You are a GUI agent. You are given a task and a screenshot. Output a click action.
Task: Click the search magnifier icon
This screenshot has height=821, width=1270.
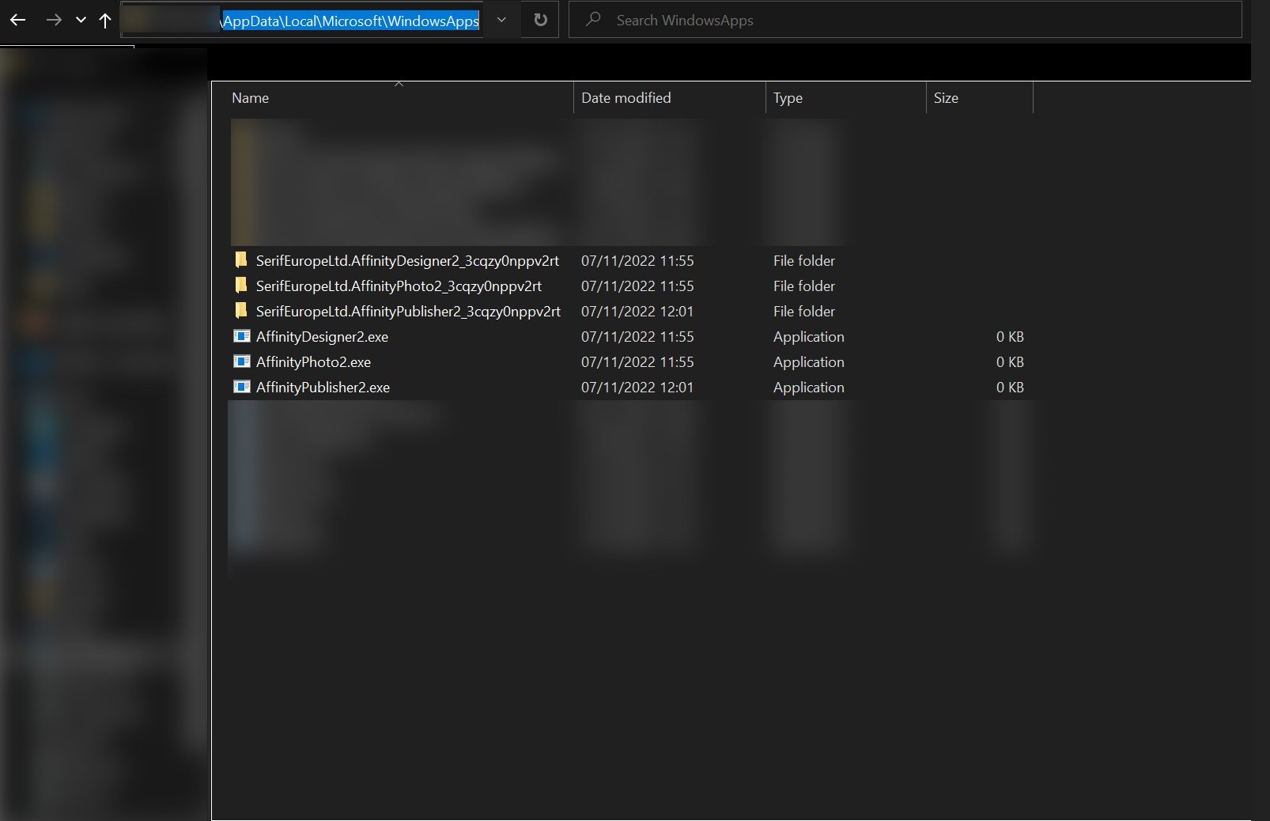pyautogui.click(x=593, y=20)
